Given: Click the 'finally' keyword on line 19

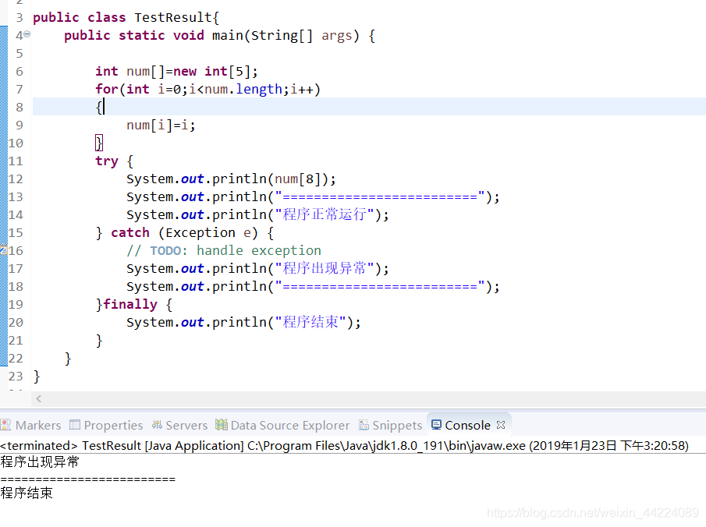Looking at the screenshot, I should tap(130, 305).
